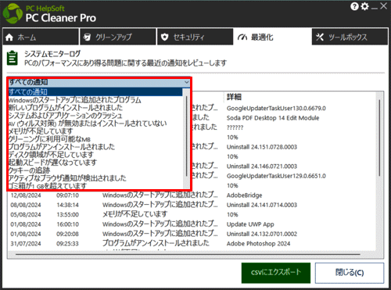Screen dimensions: 391x290
Task: Select AV (ウィルス対策) が無効 filter option
Action: (95, 124)
